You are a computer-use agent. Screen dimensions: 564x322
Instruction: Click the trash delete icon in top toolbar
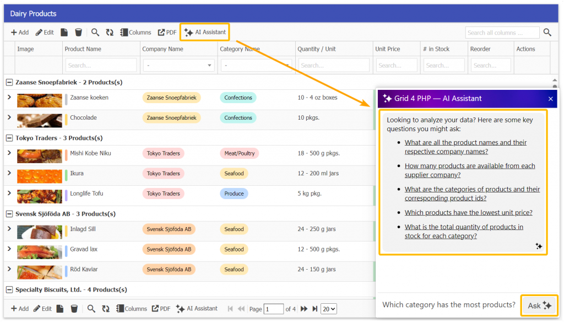click(x=78, y=33)
